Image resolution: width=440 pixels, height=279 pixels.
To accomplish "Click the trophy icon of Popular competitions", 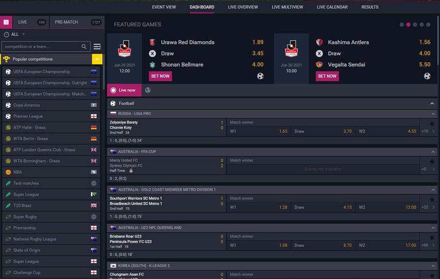I will pos(6,59).
